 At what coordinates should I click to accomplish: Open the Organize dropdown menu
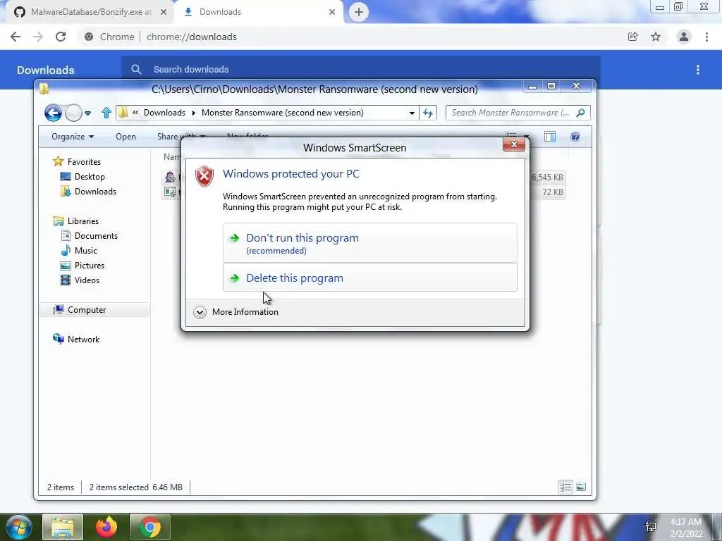(x=73, y=137)
